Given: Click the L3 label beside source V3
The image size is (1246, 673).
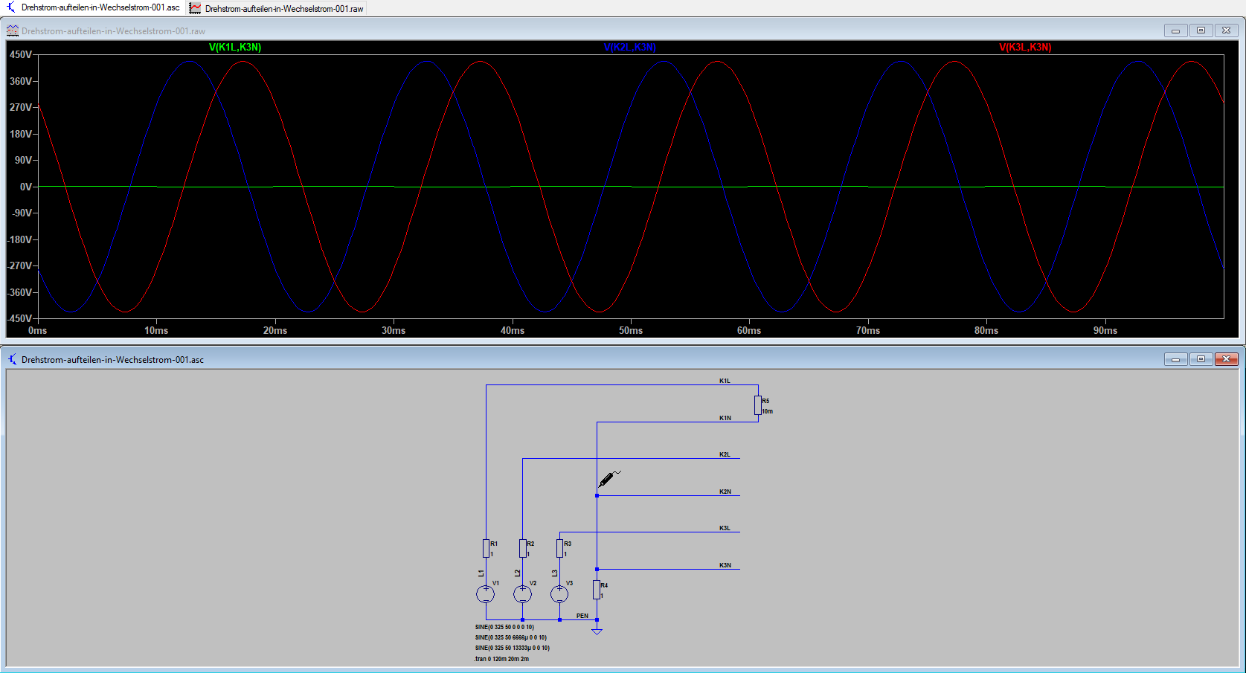Looking at the screenshot, I should click(555, 573).
